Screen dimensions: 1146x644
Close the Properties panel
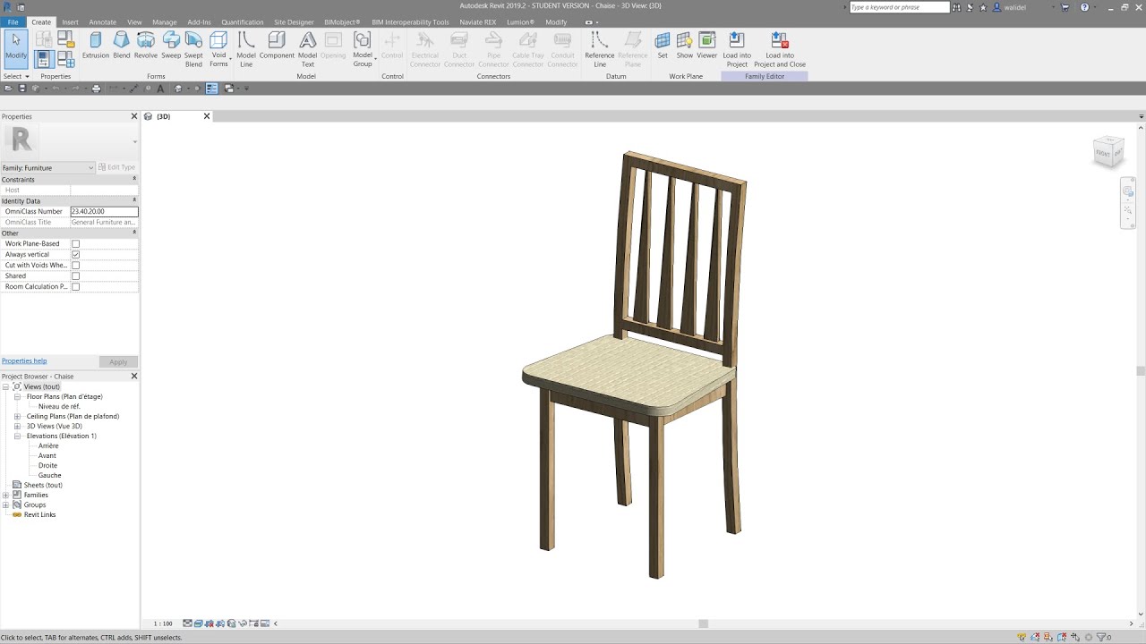pyautogui.click(x=134, y=116)
